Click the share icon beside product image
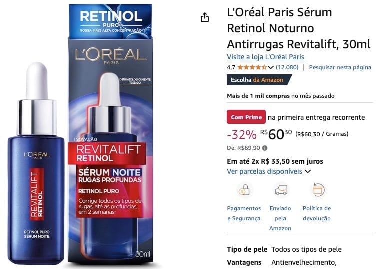Image resolution: width=377 pixels, height=269 pixels. click(205, 18)
